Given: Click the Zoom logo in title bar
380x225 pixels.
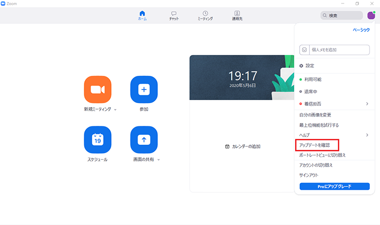Looking at the screenshot, I should [3, 3].
